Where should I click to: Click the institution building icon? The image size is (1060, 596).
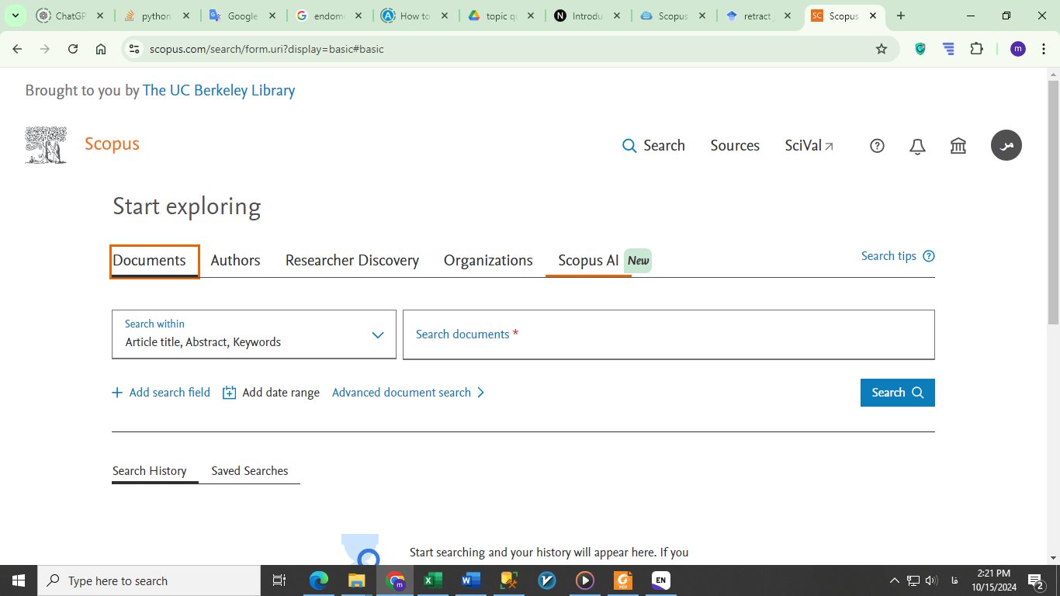click(958, 146)
